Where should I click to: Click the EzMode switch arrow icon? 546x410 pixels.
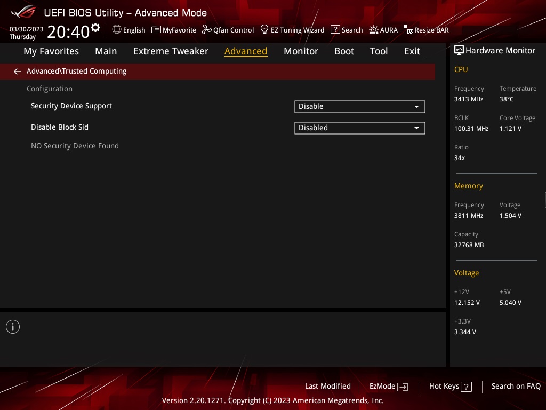403,387
